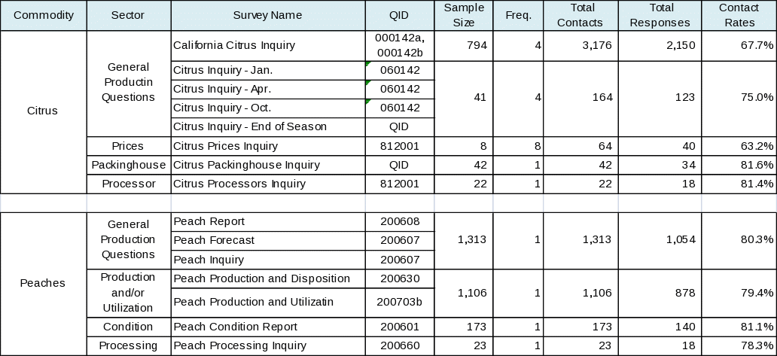This screenshot has height=356, width=777.
Task: Select the 67.7% contact rate cell
Action: (x=739, y=46)
